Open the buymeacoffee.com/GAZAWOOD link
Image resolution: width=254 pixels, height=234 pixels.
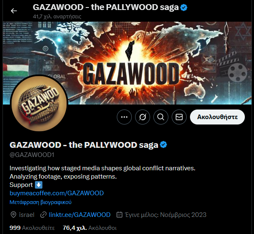[57, 193]
